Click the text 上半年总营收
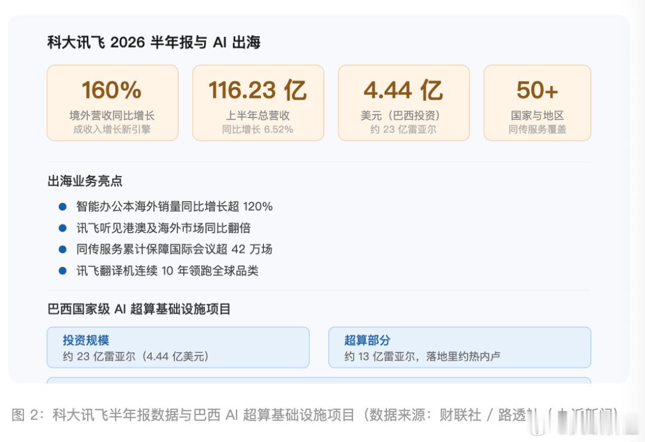This screenshot has height=442, width=645. click(258, 116)
